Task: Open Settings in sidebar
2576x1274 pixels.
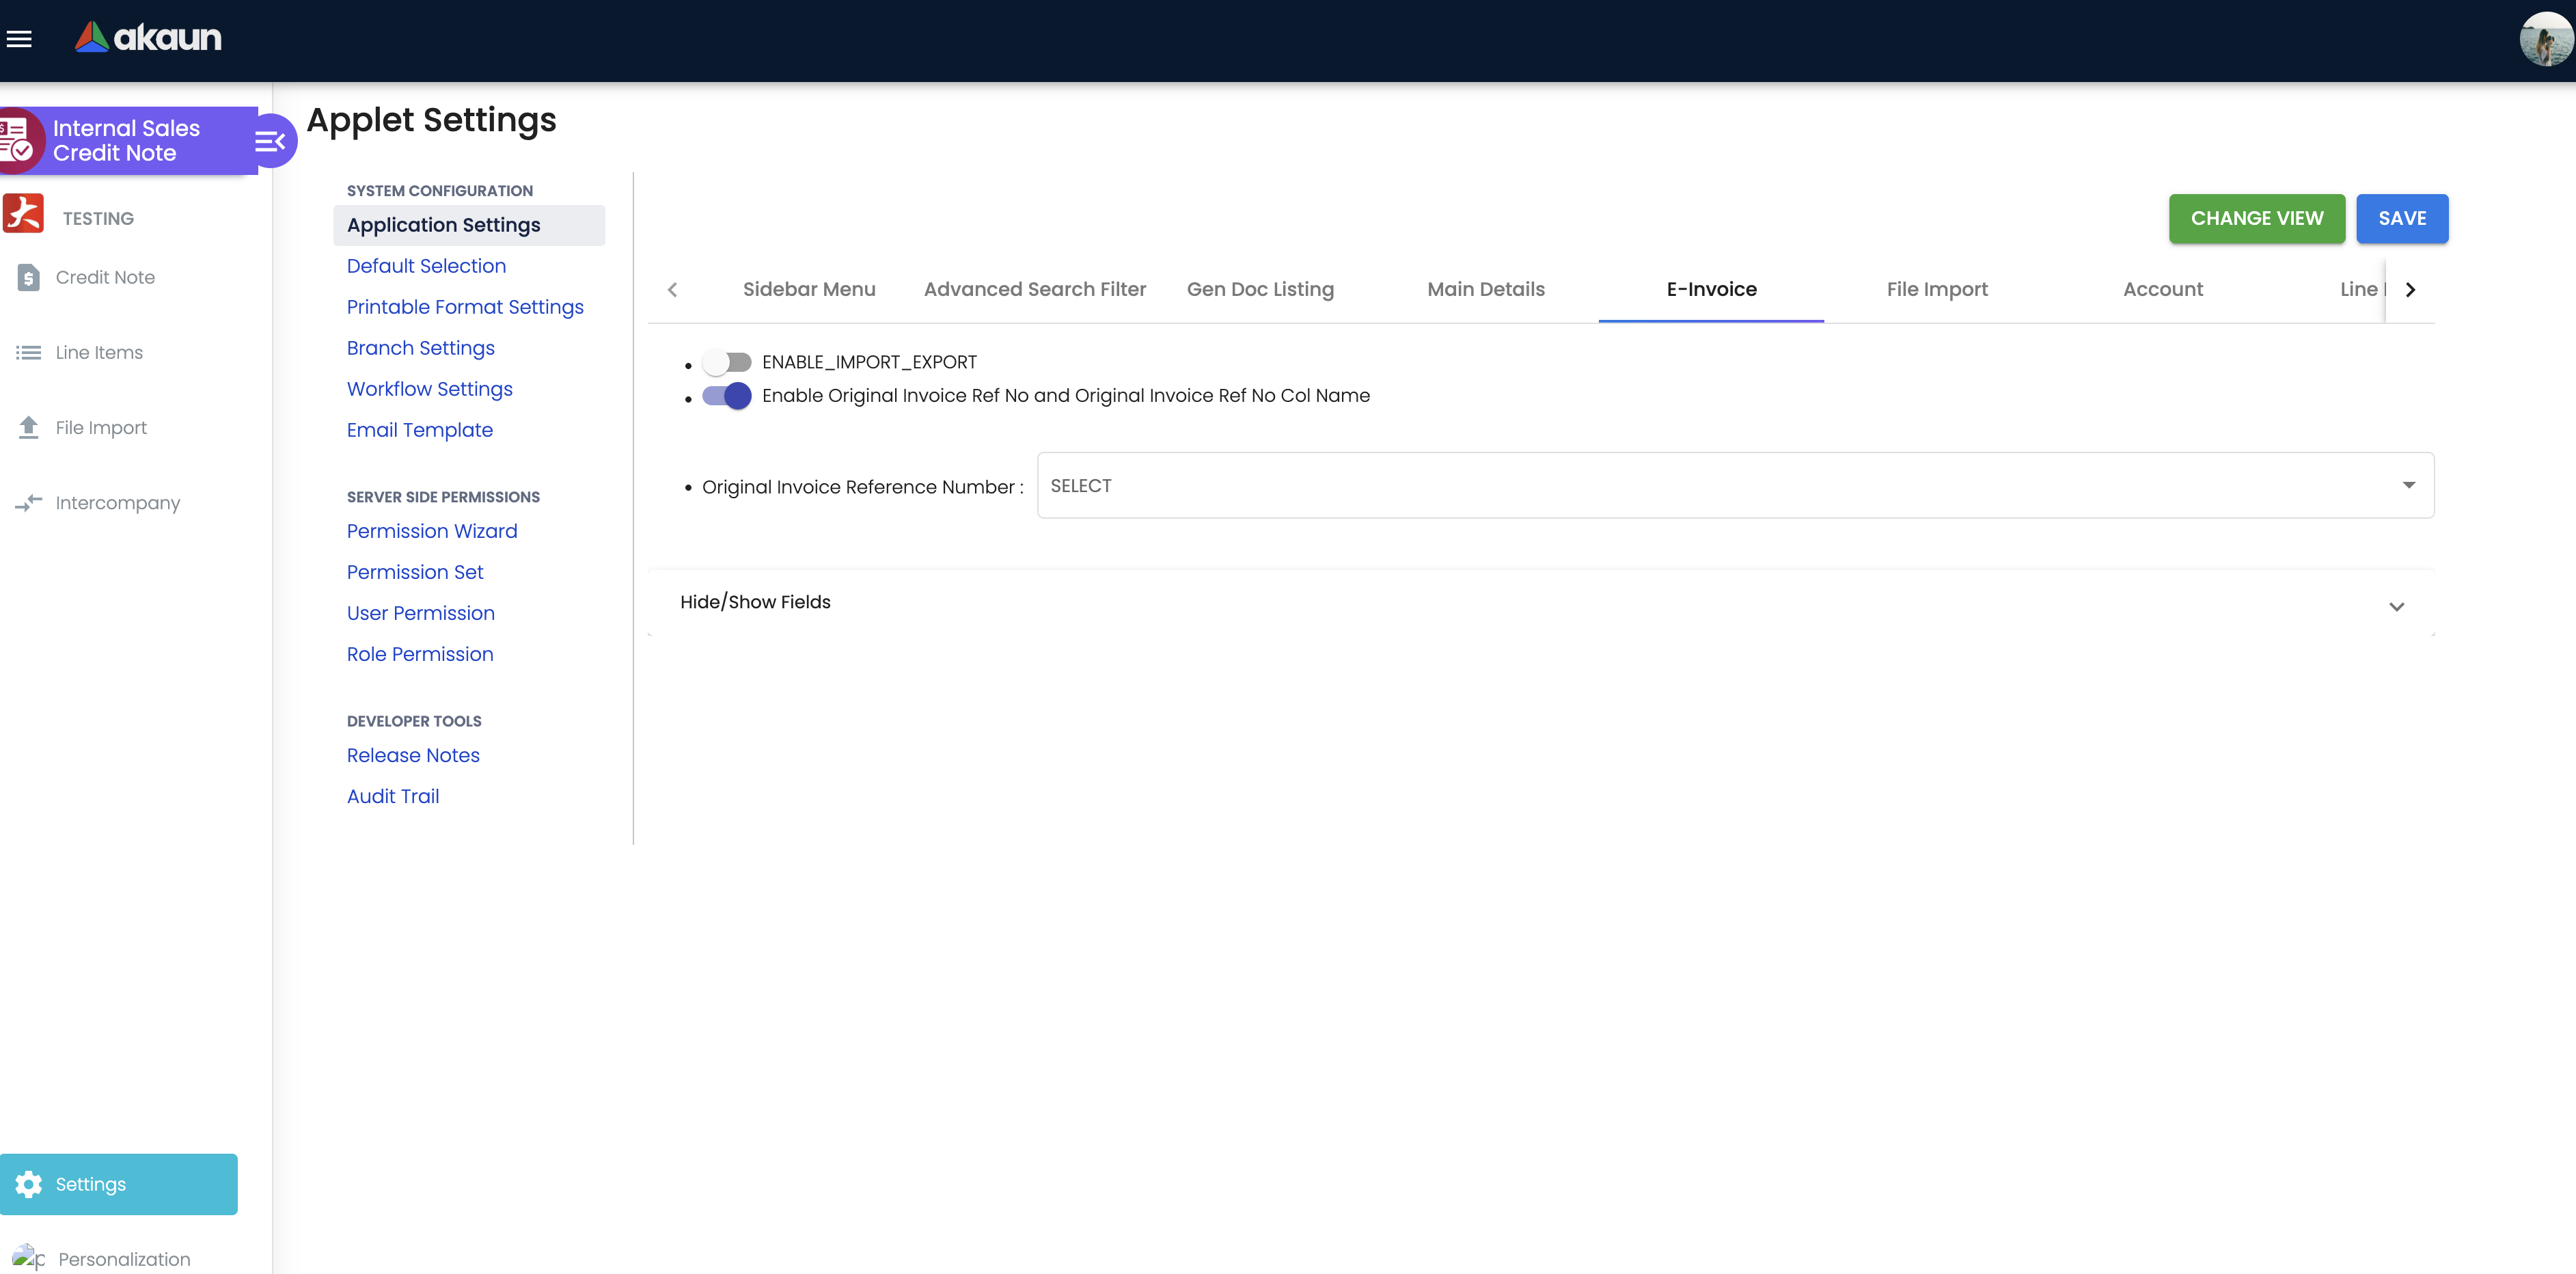Action: (119, 1184)
